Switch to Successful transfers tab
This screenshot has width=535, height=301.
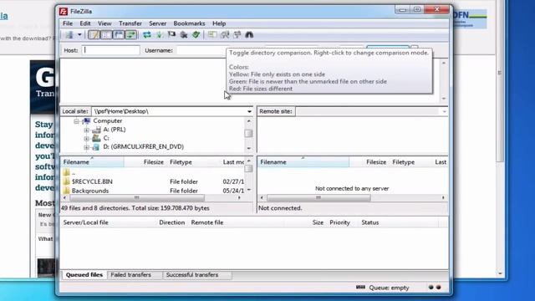(x=192, y=275)
